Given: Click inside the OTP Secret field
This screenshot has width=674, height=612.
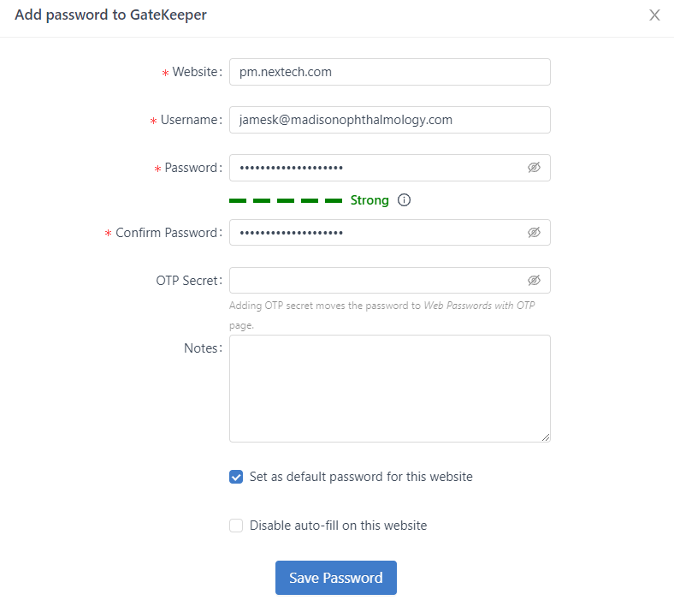Looking at the screenshot, I should [376, 281].
